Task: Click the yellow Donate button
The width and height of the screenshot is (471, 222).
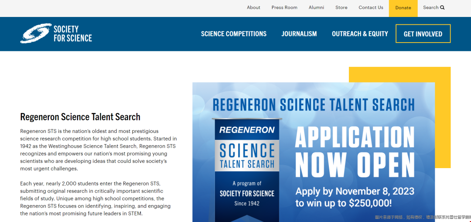Action: [403, 8]
